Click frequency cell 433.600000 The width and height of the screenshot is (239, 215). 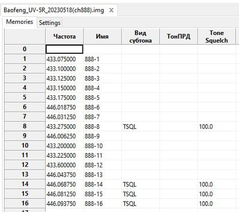click(64, 165)
